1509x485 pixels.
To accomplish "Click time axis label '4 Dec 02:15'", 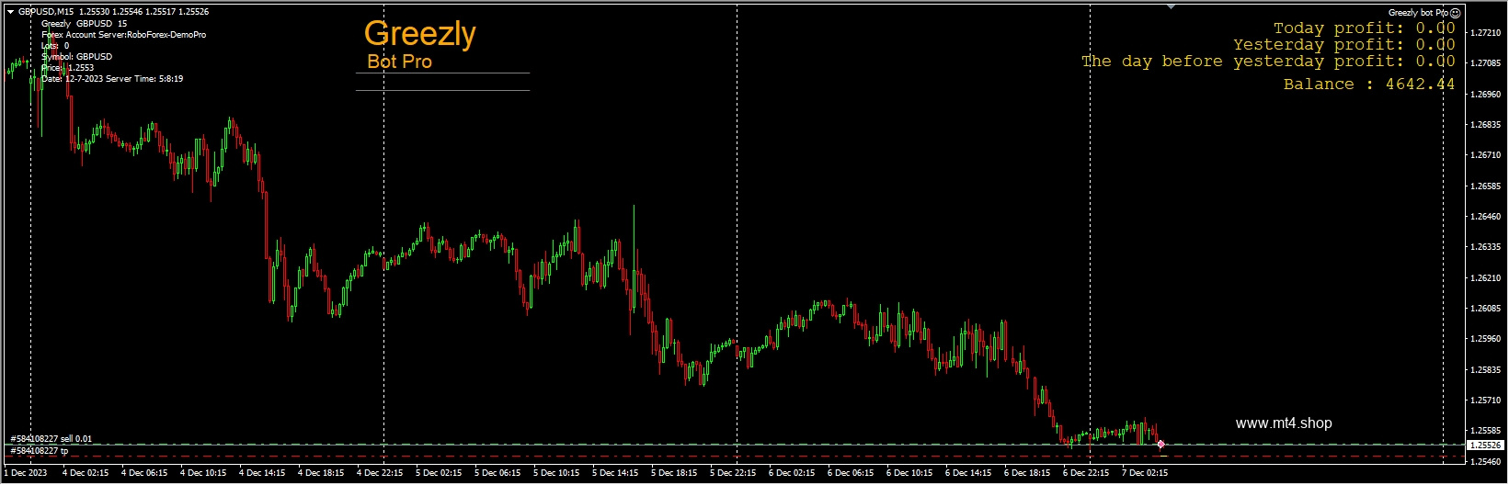I will coord(86,473).
